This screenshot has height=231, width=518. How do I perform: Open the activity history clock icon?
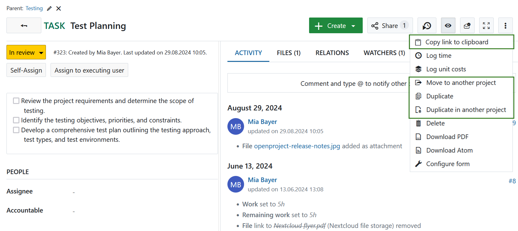pyautogui.click(x=426, y=26)
